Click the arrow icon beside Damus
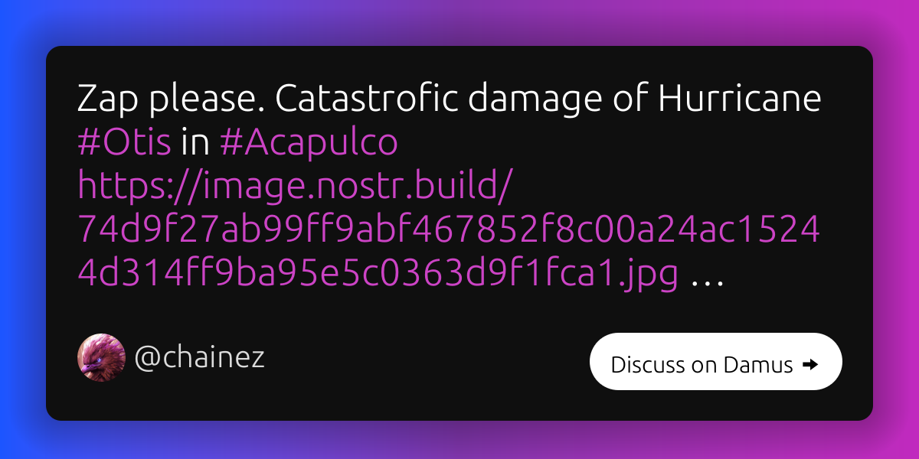Image resolution: width=919 pixels, height=459 pixels. 810,365
